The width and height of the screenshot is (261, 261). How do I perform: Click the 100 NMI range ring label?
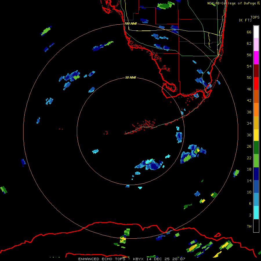click(x=130, y=23)
